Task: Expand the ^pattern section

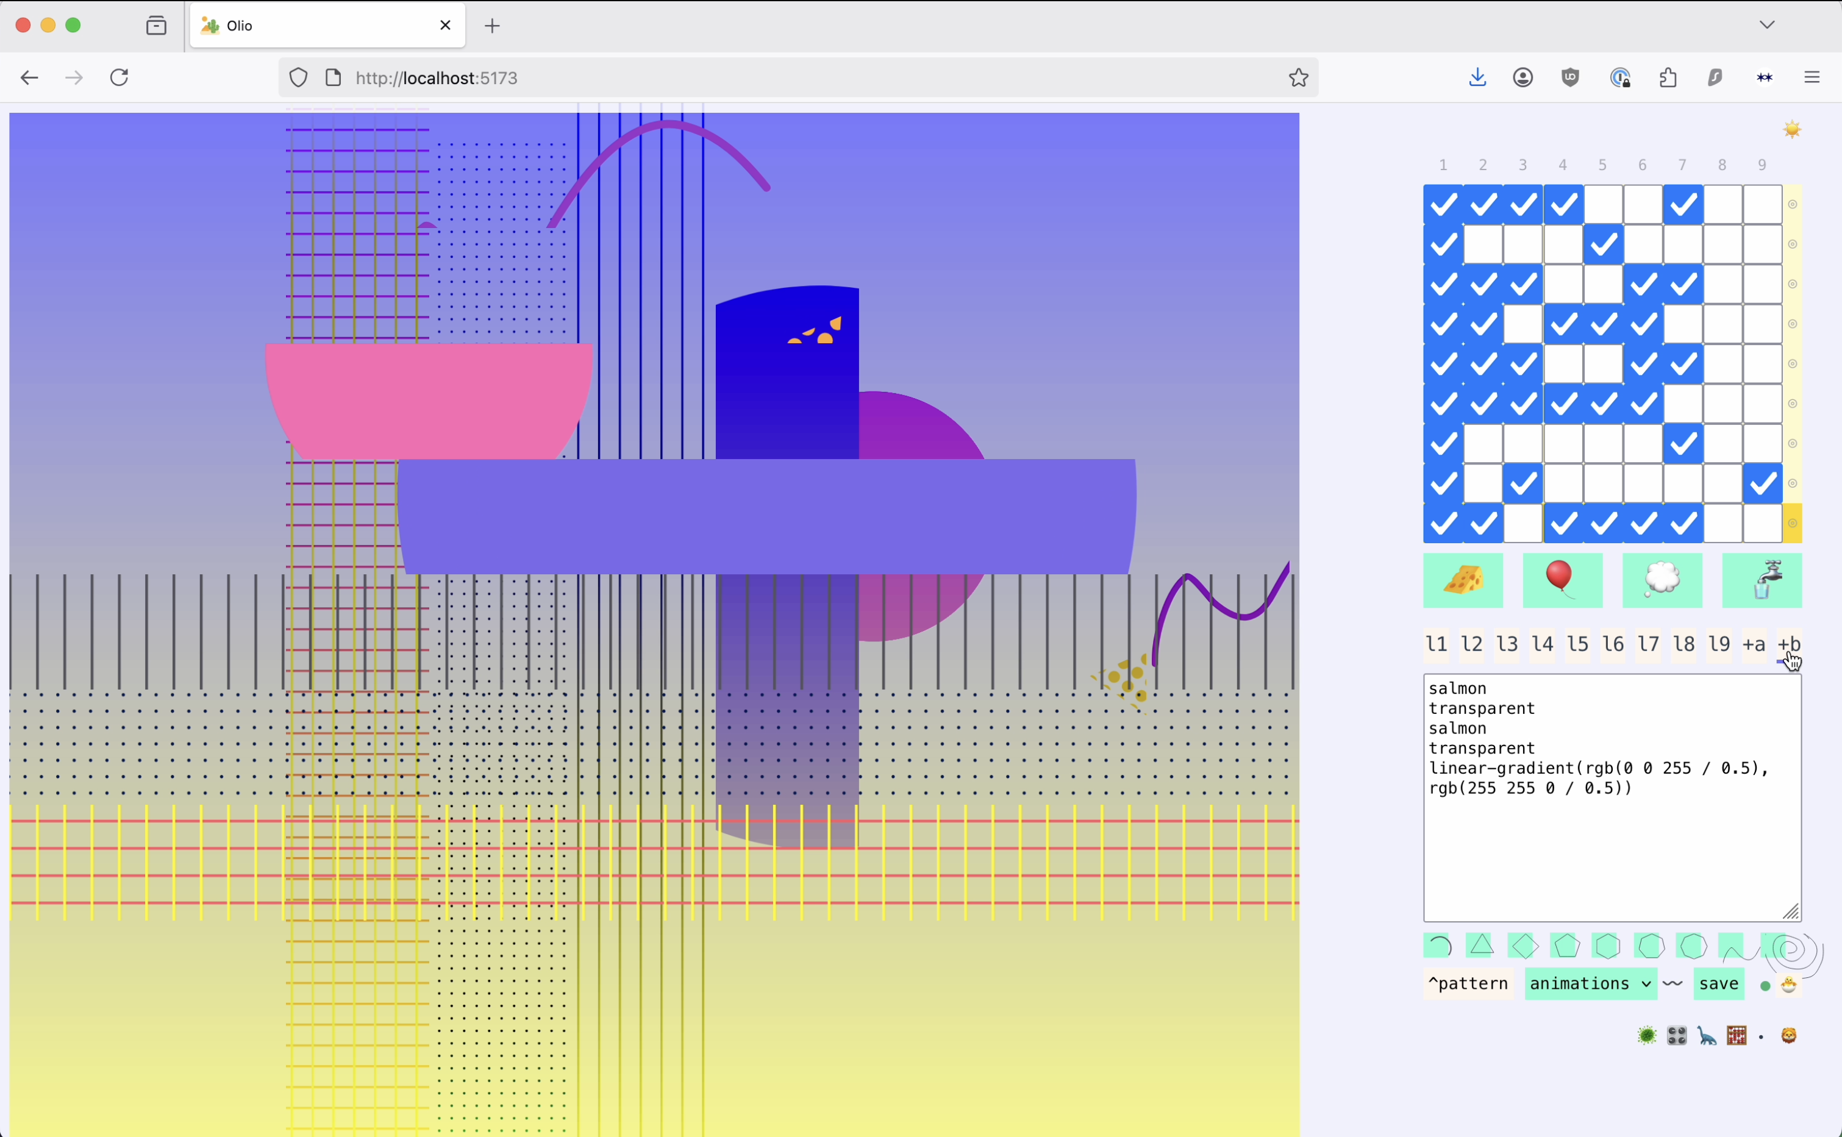Action: tap(1468, 983)
